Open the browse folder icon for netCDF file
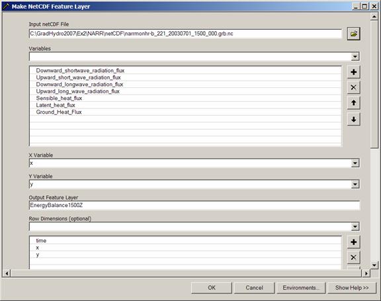The width and height of the screenshot is (381, 301). tap(353, 34)
